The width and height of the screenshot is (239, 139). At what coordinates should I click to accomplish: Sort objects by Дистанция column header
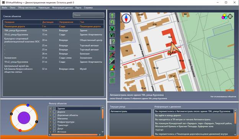[49, 22]
